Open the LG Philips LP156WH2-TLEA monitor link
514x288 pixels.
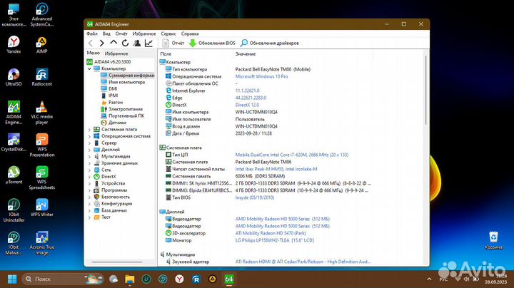pos(274,240)
